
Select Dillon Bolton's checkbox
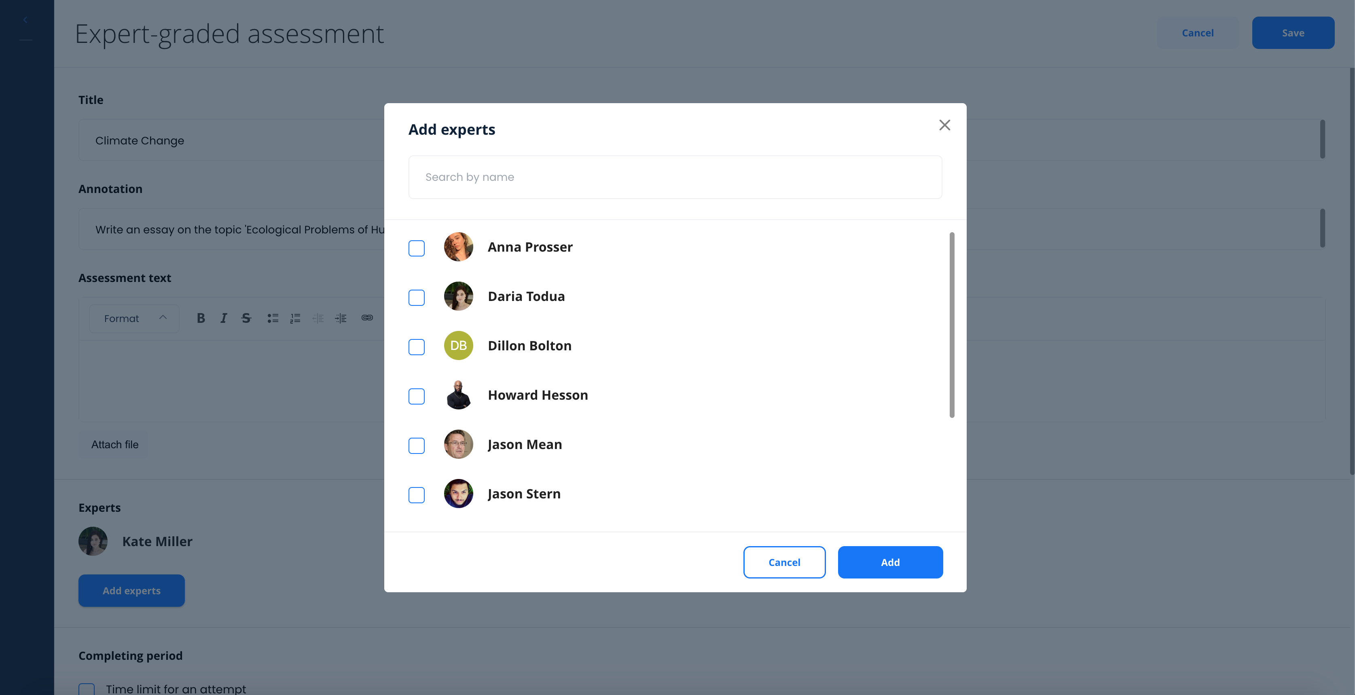tap(416, 347)
